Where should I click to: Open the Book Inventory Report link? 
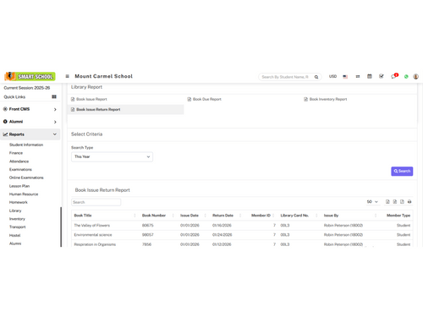[326, 99]
